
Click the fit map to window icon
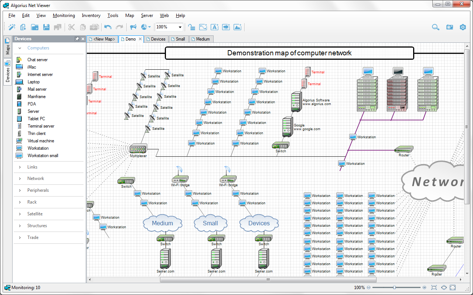(434, 288)
